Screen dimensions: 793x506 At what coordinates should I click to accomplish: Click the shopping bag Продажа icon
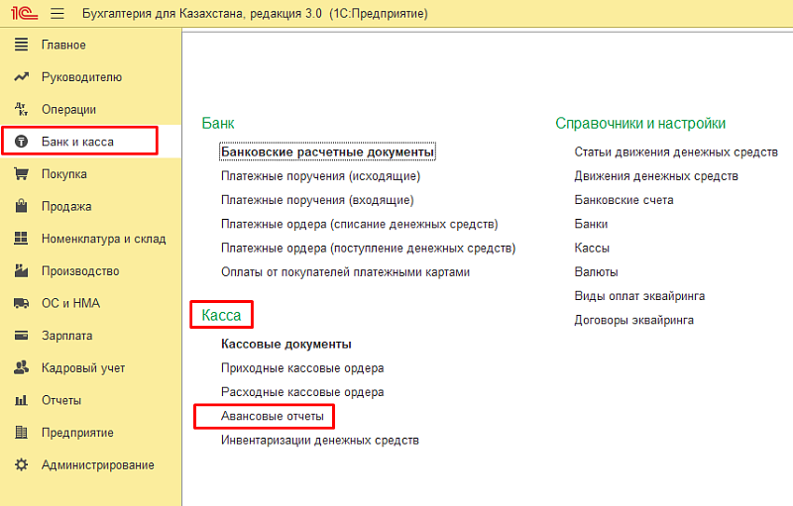(21, 207)
